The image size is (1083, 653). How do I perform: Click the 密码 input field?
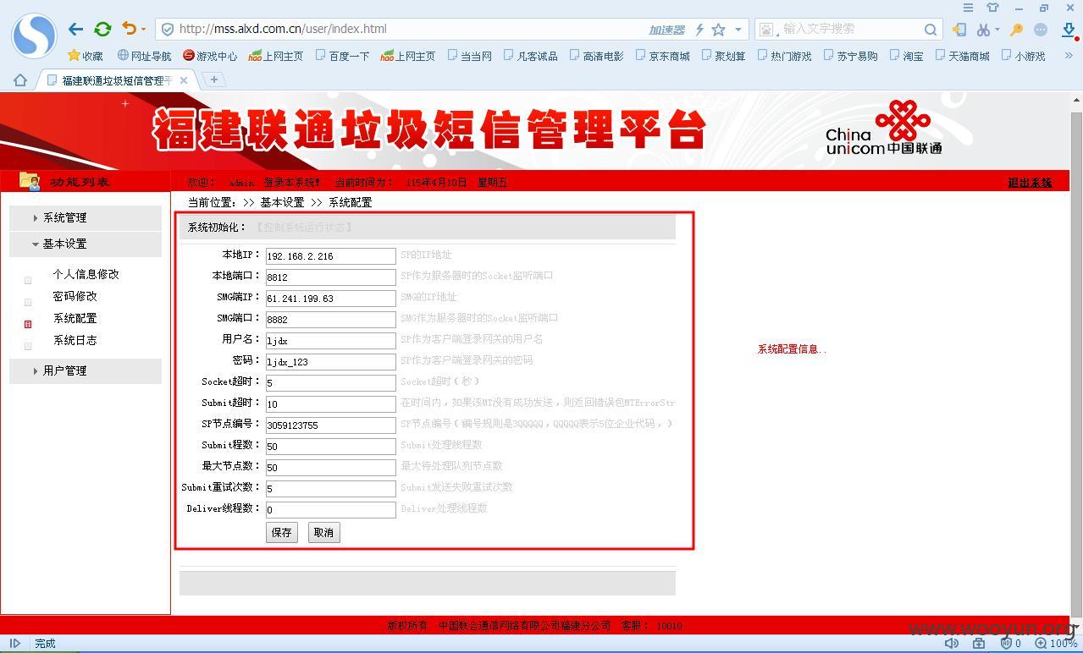pyautogui.click(x=331, y=361)
